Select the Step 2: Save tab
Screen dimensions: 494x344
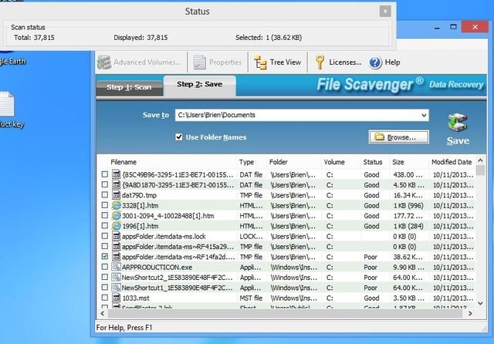coord(199,84)
